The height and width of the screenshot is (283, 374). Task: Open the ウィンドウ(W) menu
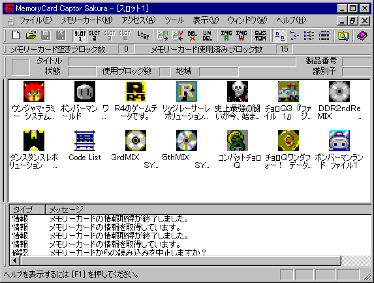coord(247,20)
